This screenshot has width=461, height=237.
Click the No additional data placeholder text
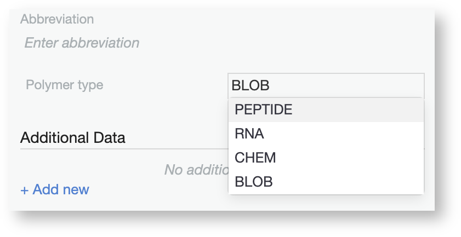click(x=196, y=170)
